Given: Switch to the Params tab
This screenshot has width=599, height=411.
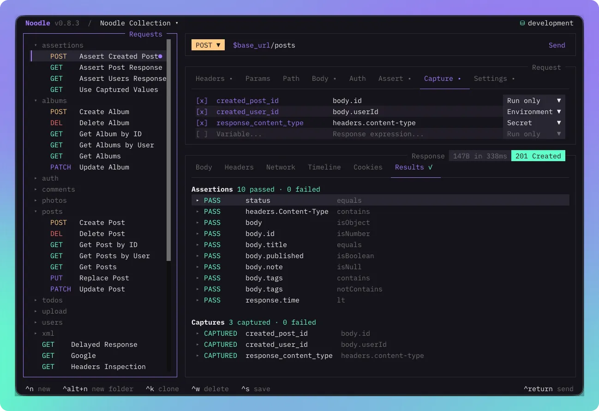Looking at the screenshot, I should pos(258,79).
